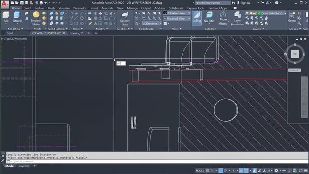
Task: Click the N compass direction on ViewCube
Action: pyautogui.click(x=295, y=45)
